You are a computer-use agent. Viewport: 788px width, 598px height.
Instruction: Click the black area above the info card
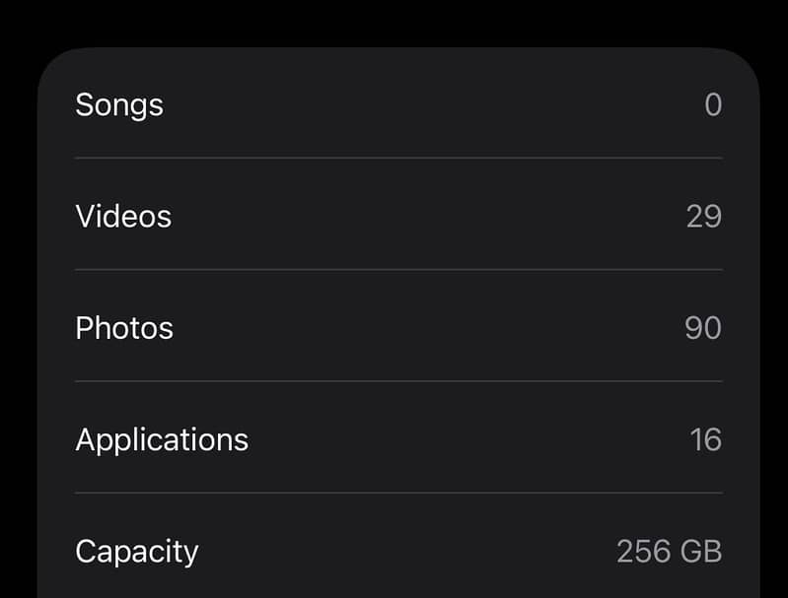tap(394, 22)
